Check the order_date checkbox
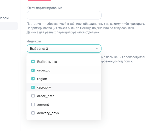 tap(33, 96)
